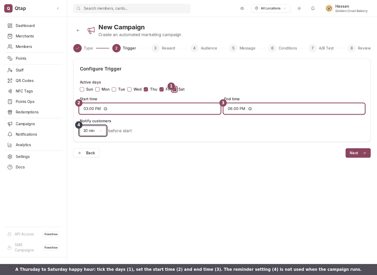Image resolution: width=377 pixels, height=275 pixels.
Task: Go to Points Ops
Action: pos(34,102)
